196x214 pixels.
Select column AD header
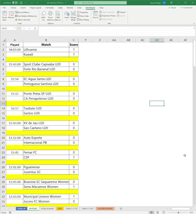157,40
